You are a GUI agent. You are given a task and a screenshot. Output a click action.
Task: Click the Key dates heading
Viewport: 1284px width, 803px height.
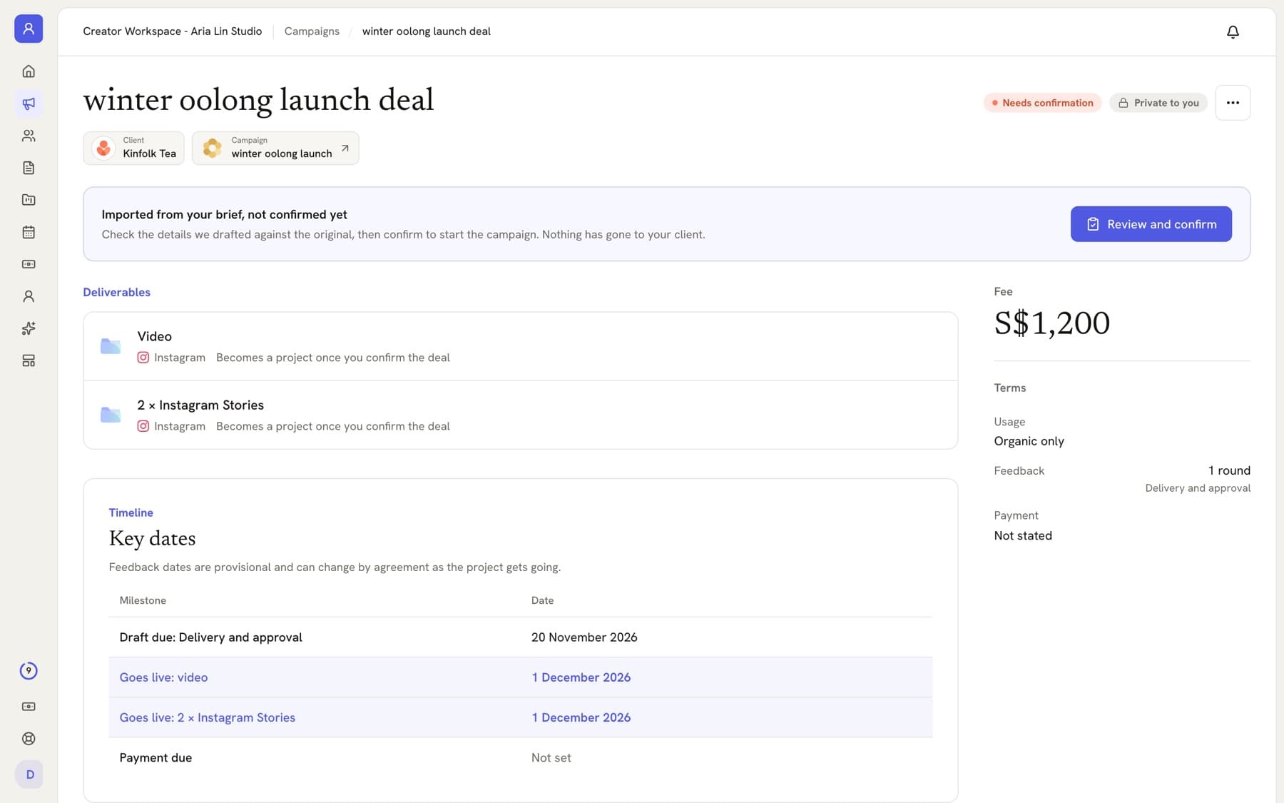[152, 538]
